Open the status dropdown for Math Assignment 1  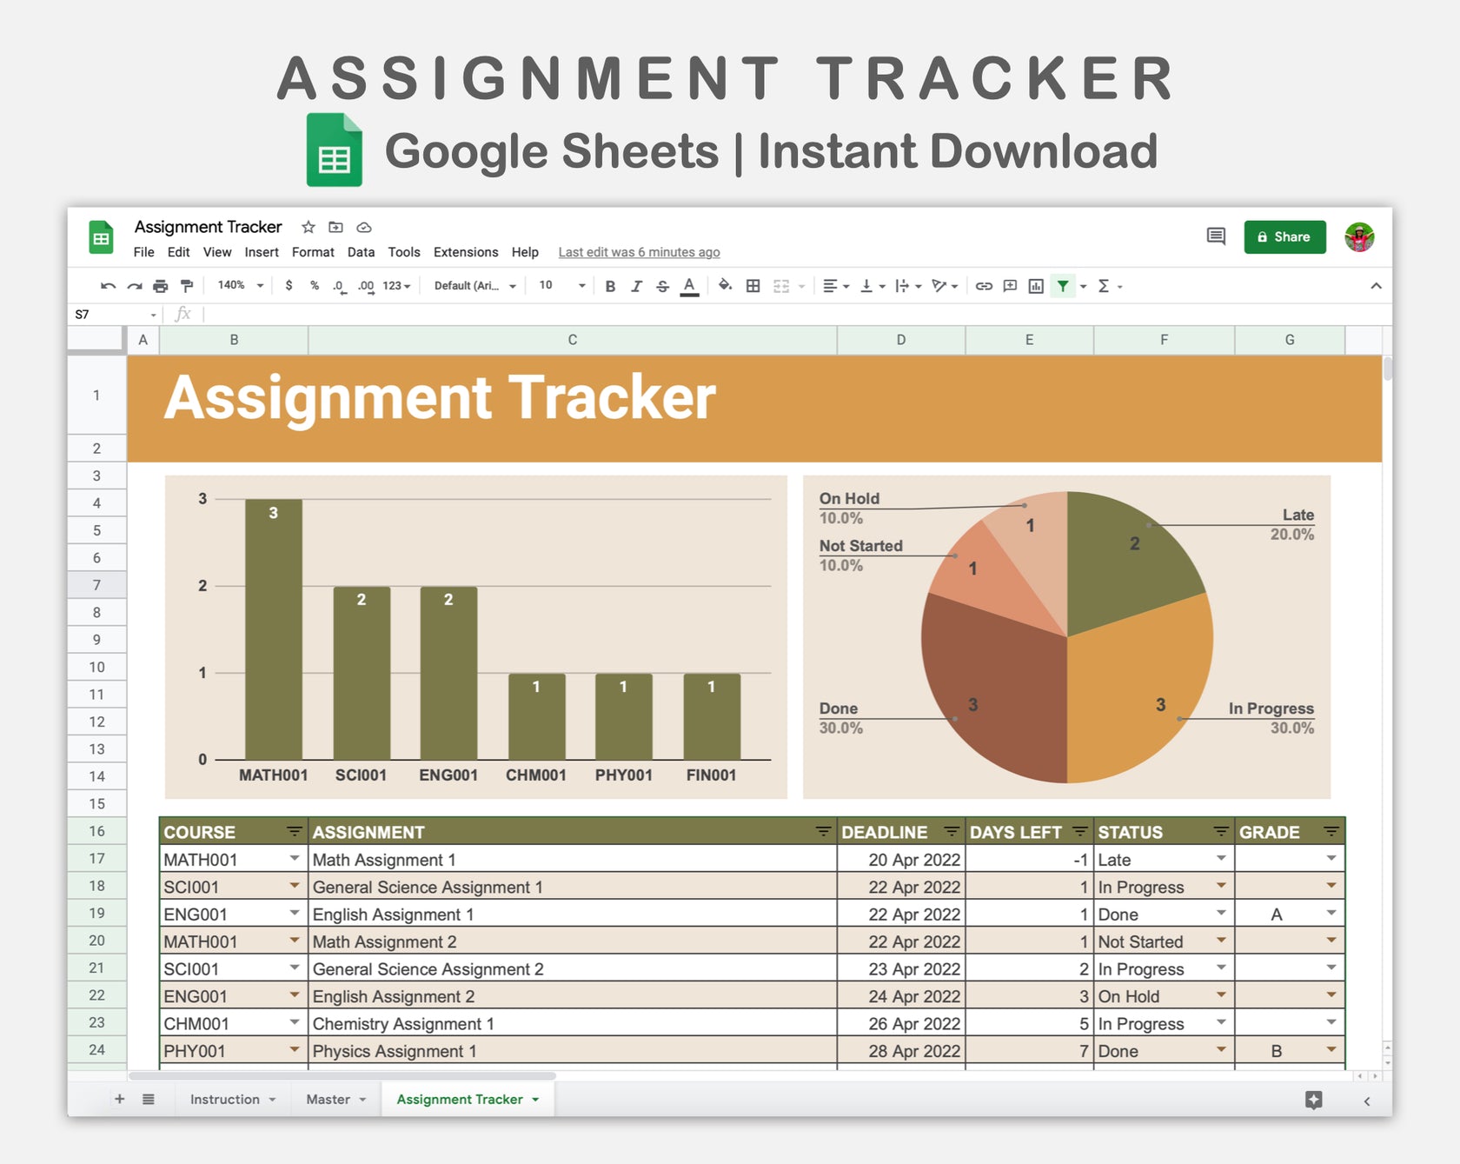1221,860
